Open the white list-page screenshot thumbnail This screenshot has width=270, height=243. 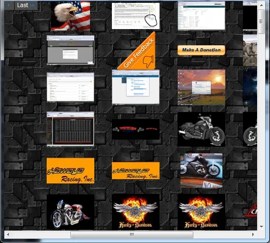(70, 87)
